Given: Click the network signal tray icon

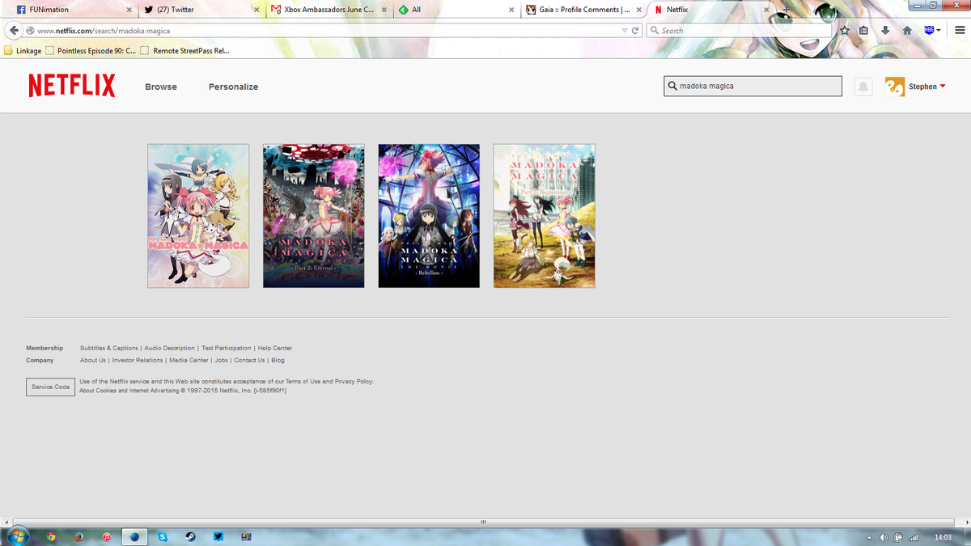Looking at the screenshot, I should pos(914,537).
